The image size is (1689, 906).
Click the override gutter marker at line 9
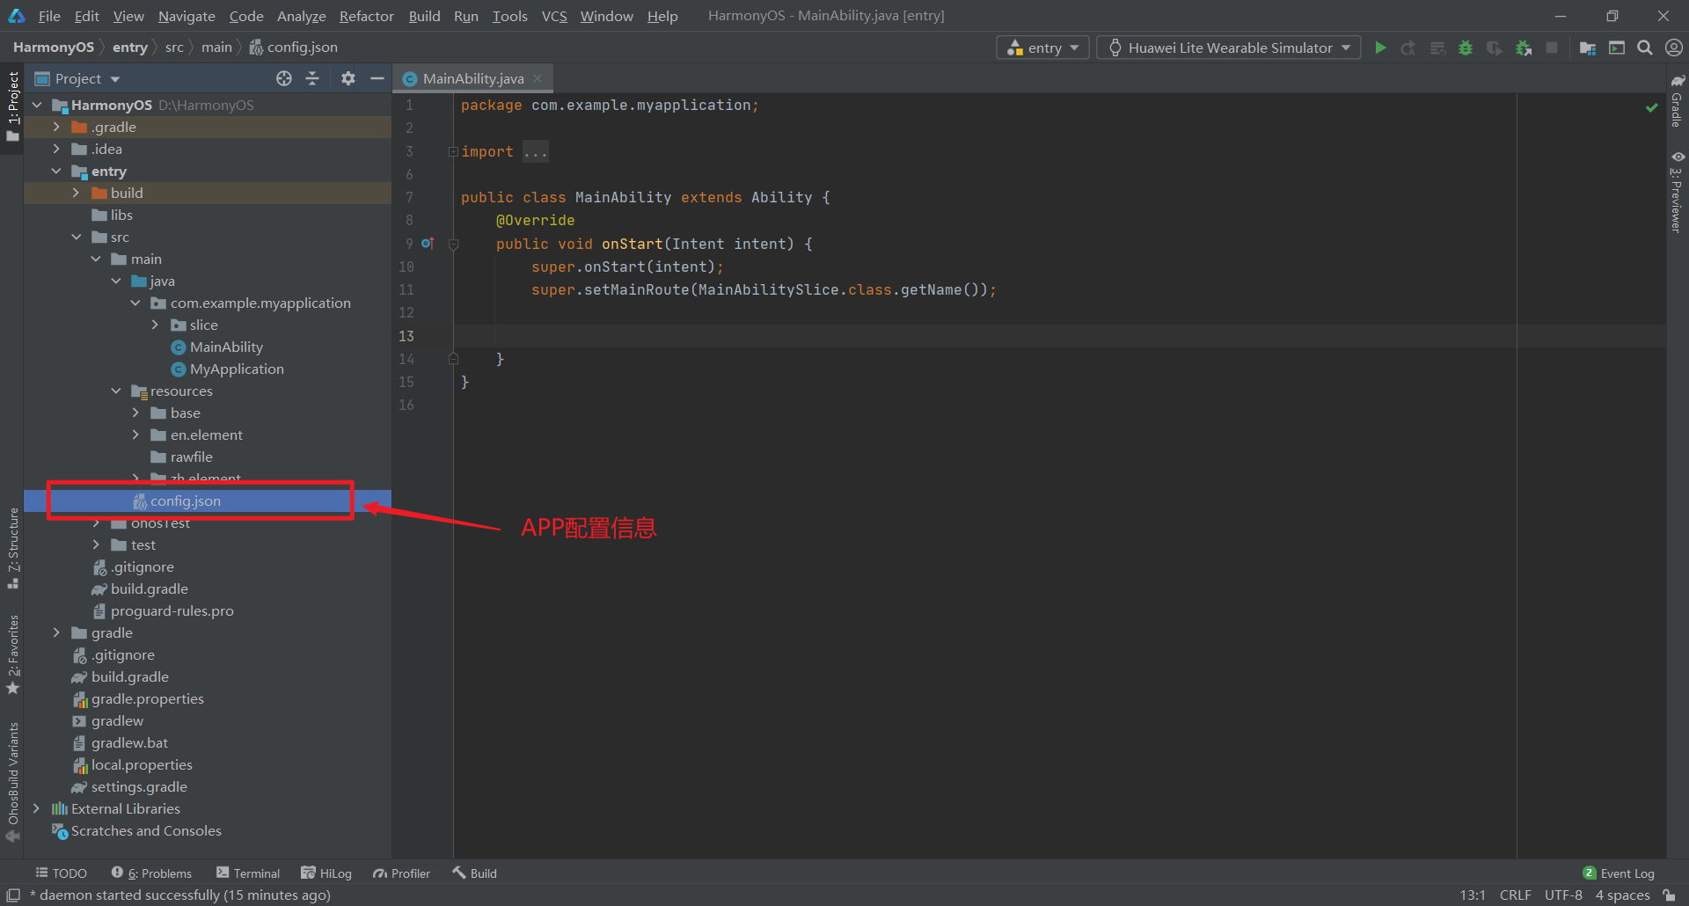pos(428,244)
